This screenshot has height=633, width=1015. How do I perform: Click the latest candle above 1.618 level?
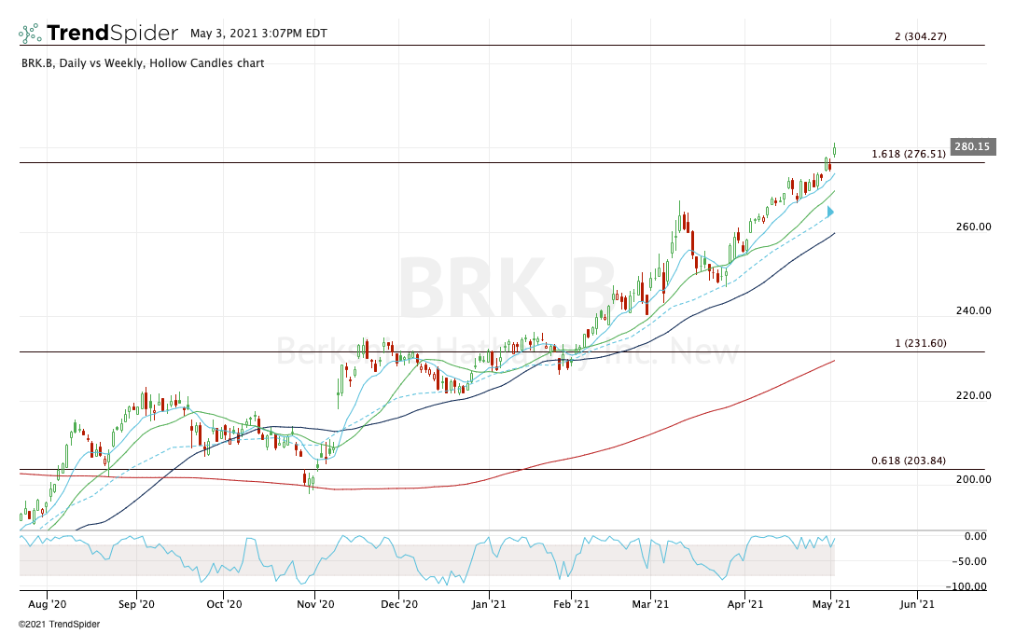pos(834,150)
